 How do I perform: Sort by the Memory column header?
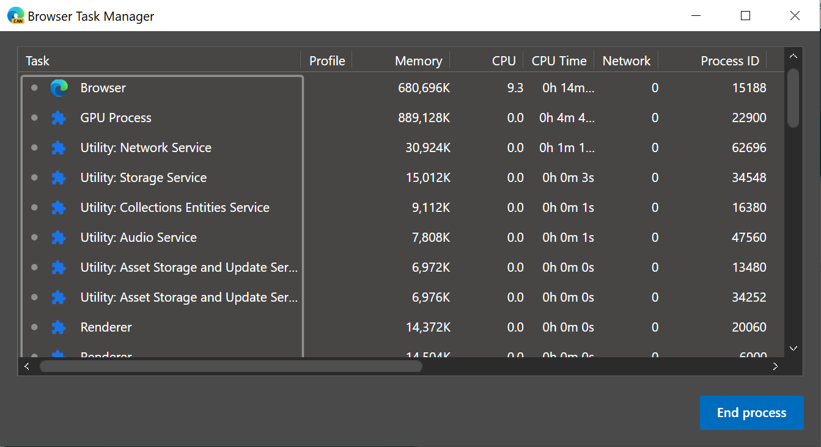(418, 61)
